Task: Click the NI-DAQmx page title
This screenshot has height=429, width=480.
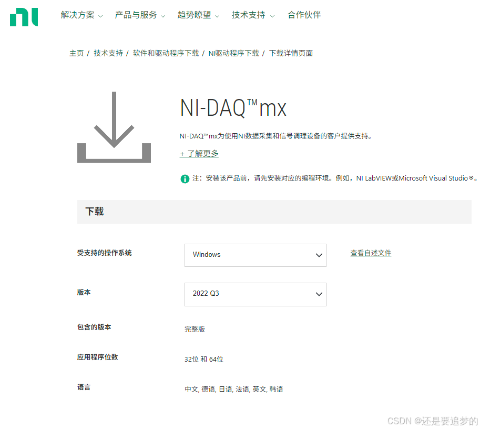Action: pos(233,108)
